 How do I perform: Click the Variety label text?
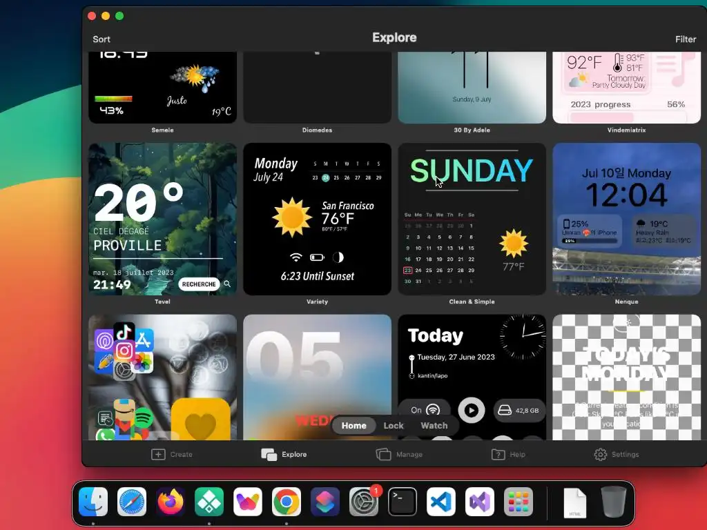click(x=318, y=302)
